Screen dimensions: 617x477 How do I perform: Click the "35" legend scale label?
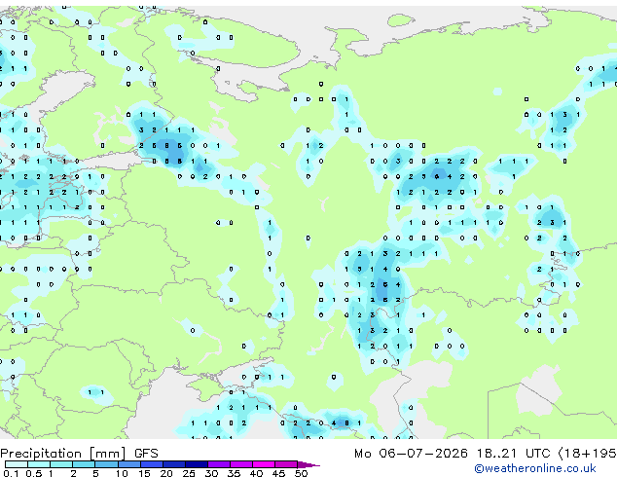point(234,473)
